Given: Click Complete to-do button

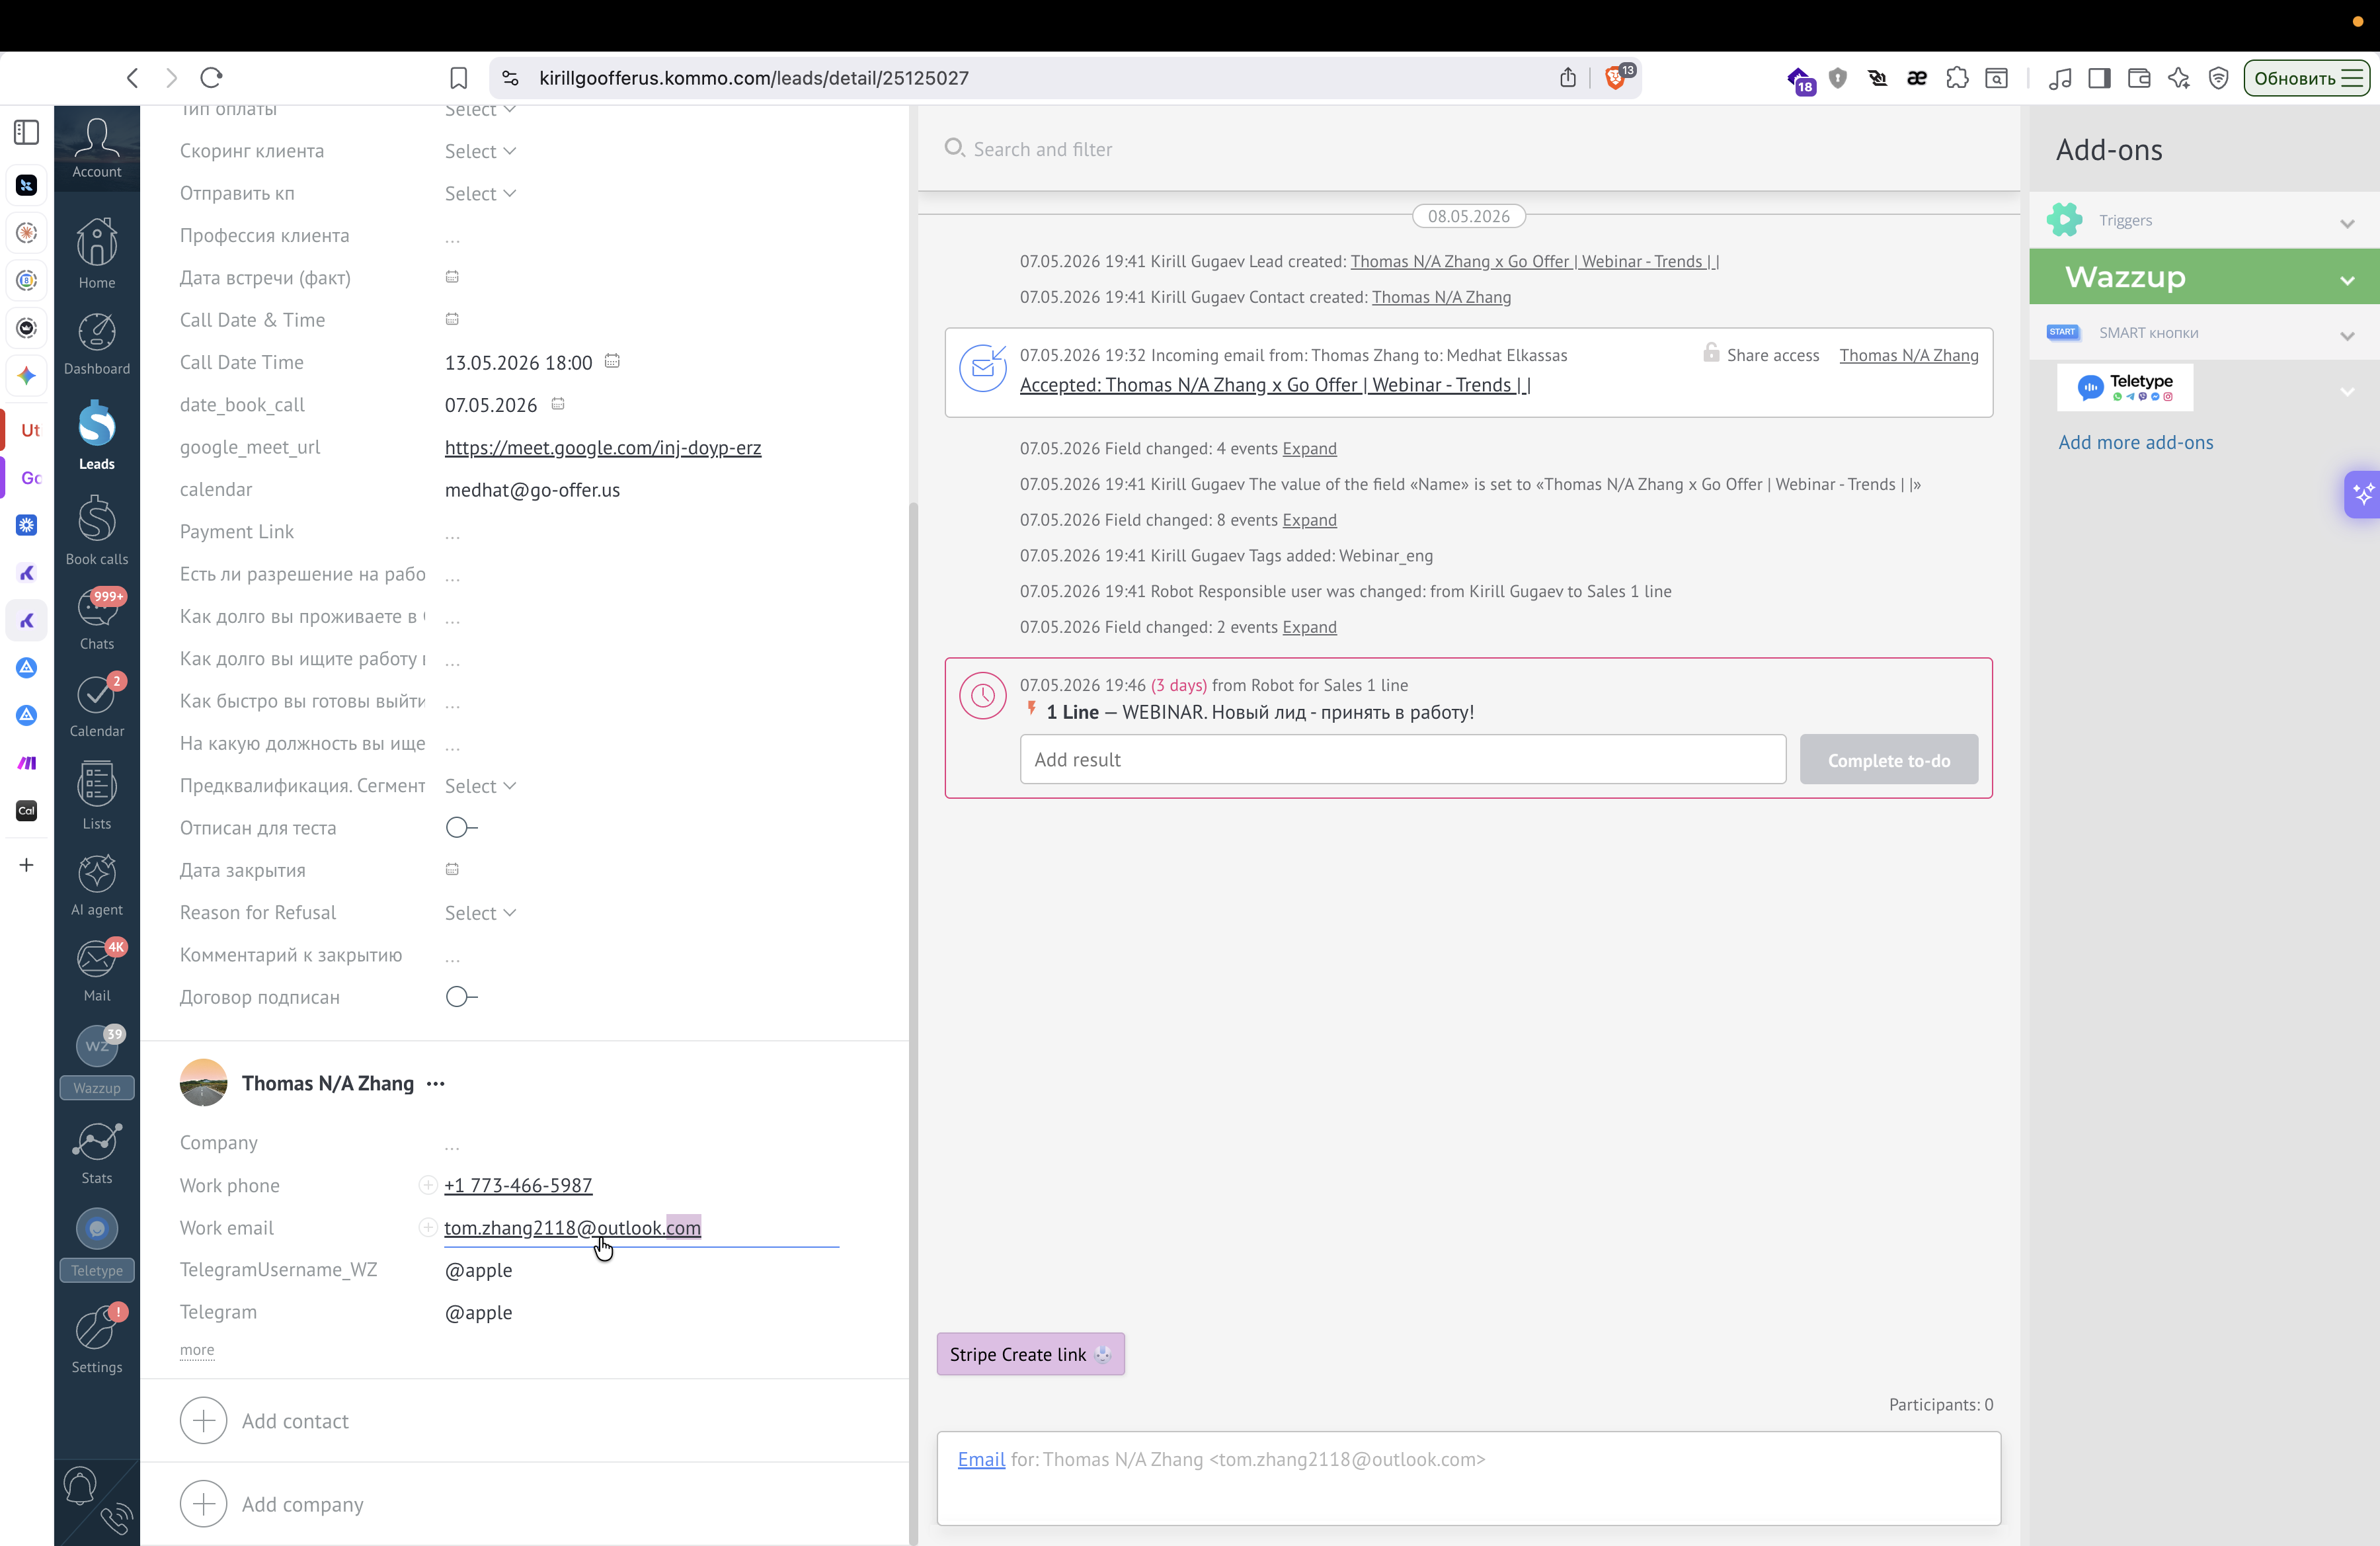Looking at the screenshot, I should tap(1888, 760).
